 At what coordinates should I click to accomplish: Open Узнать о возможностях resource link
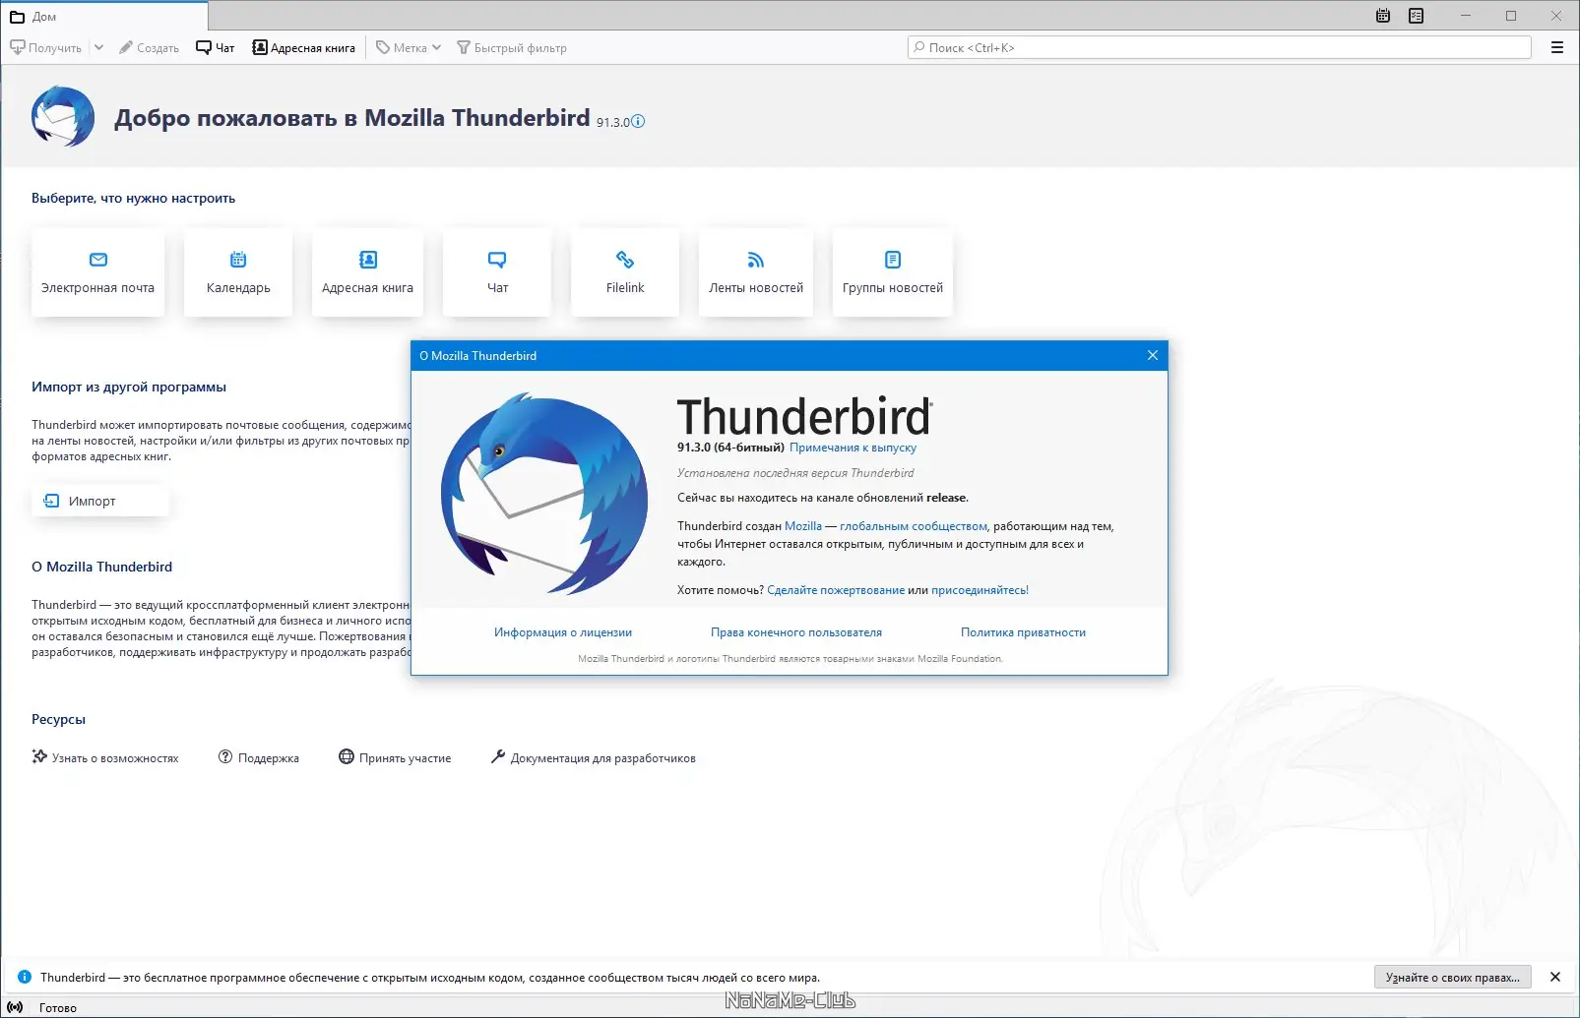tap(105, 757)
